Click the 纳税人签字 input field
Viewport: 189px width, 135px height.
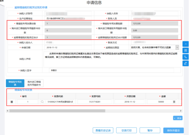pos(111,70)
